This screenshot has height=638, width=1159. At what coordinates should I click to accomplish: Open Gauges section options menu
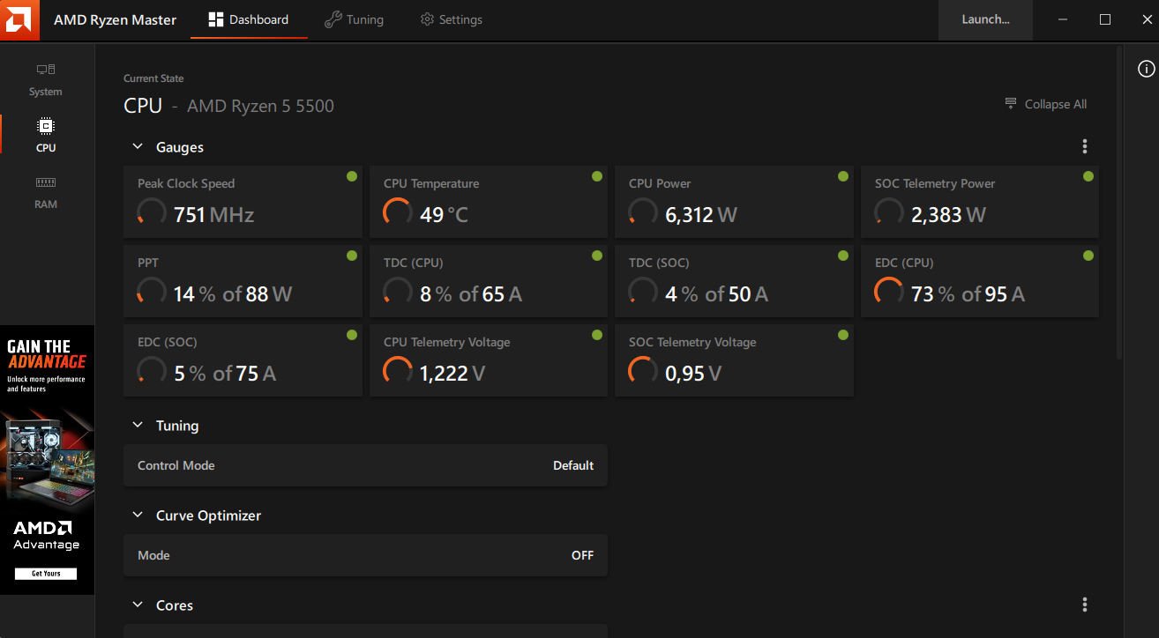(1085, 147)
